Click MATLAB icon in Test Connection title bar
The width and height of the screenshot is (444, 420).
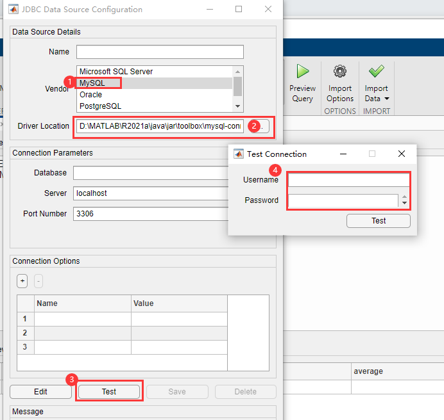click(239, 154)
